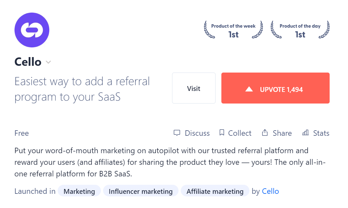Click the upvote triangle arrow icon

pyautogui.click(x=249, y=89)
